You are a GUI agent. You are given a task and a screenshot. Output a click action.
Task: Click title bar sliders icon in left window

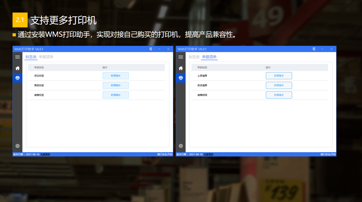click(151, 49)
